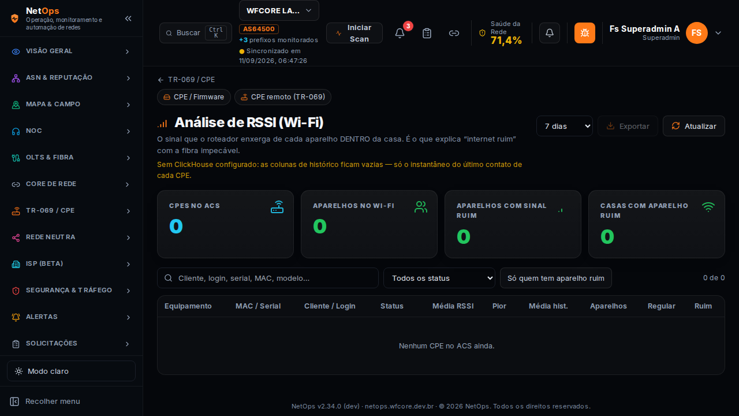Image resolution: width=739 pixels, height=416 pixels.
Task: Click the router icon on CPEs no ACS card
Action: click(x=277, y=207)
